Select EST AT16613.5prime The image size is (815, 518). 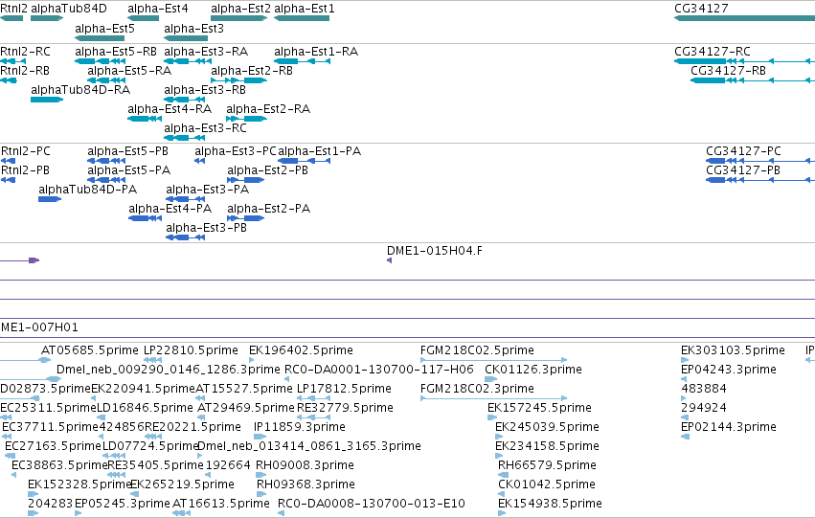[x=221, y=504]
